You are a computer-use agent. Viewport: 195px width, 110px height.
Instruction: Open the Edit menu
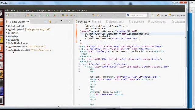coord(13,10)
